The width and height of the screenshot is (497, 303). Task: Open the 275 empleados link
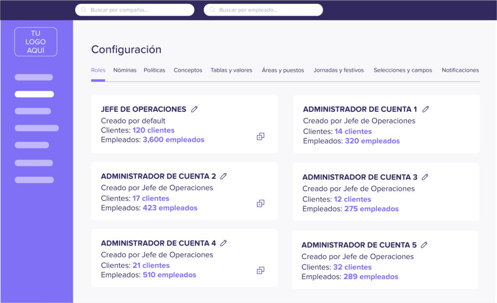click(371, 208)
